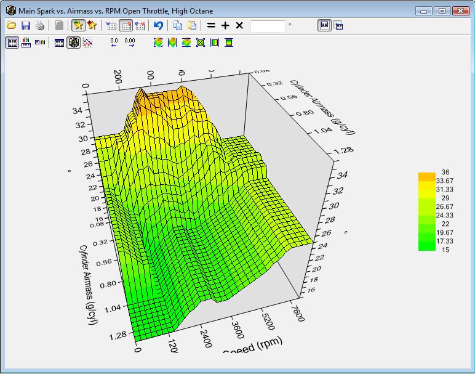The width and height of the screenshot is (475, 374).
Task: Paste values using the clipboard icon
Action: (x=192, y=25)
